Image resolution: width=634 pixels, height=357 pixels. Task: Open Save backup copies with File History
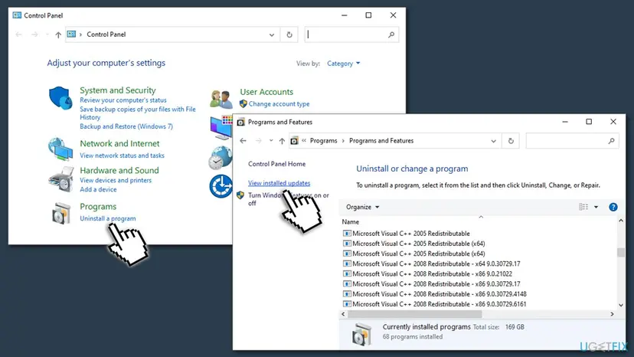138,113
